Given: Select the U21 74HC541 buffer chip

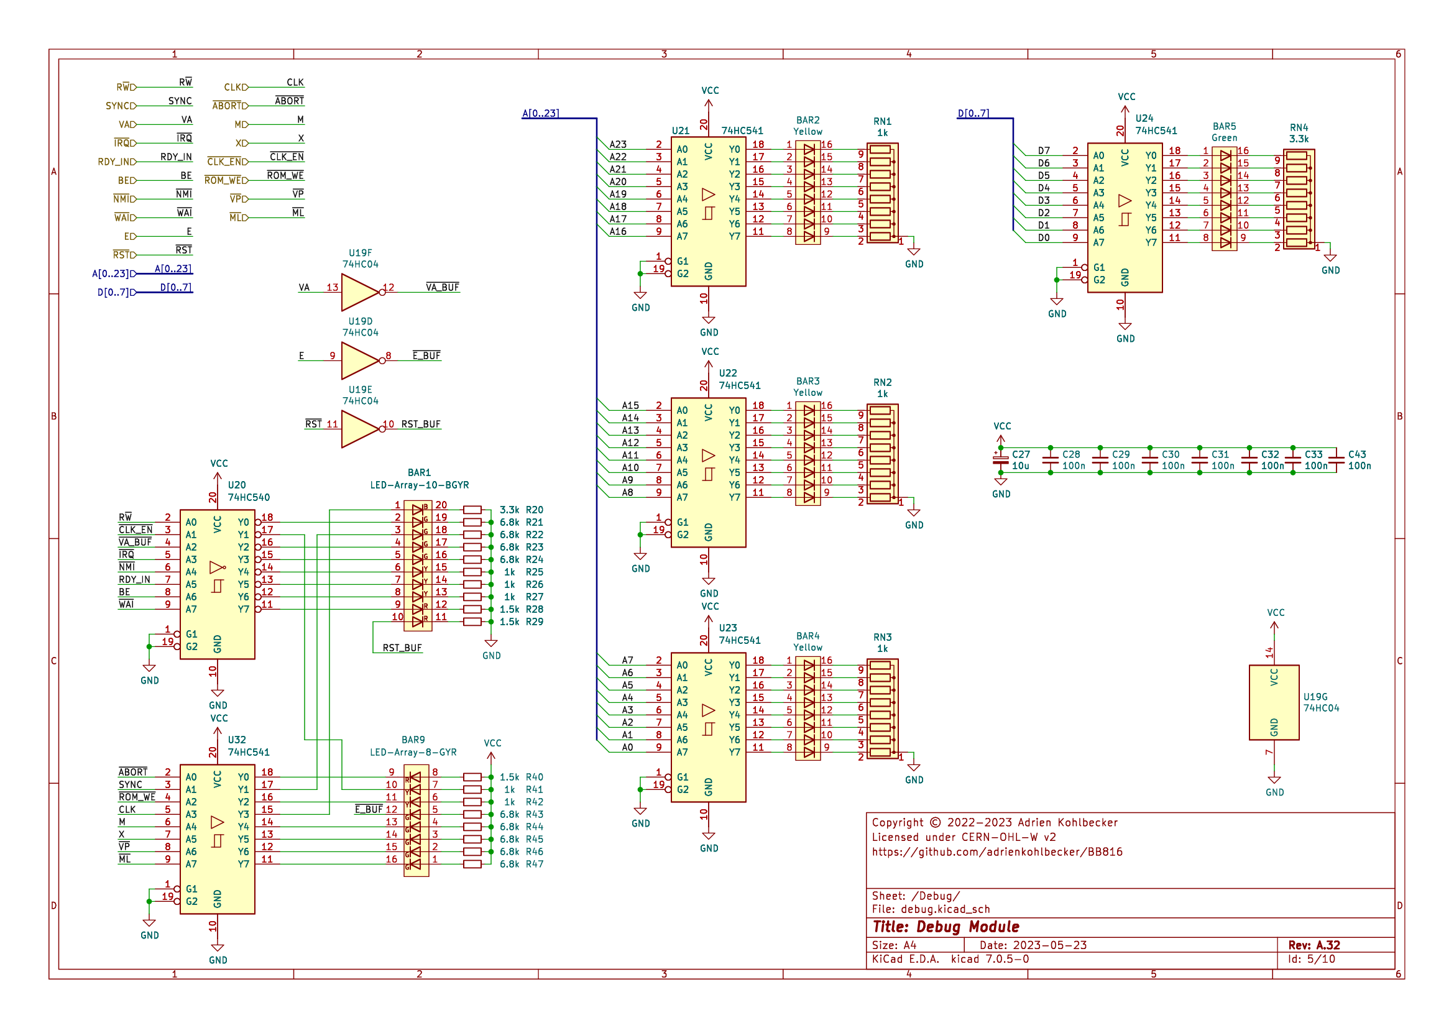Looking at the screenshot, I should pos(708,211).
